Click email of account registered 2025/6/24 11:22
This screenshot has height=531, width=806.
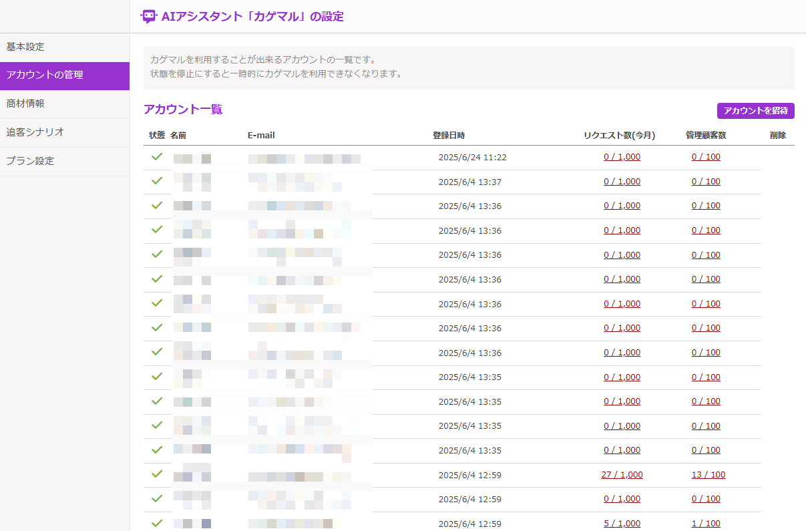tap(305, 158)
